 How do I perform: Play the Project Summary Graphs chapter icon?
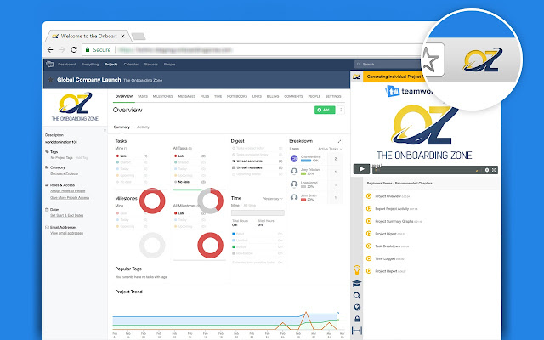369,221
